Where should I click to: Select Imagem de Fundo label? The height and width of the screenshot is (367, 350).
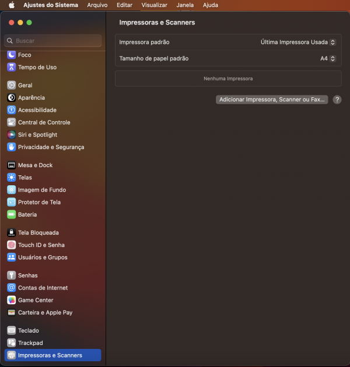[x=42, y=190]
